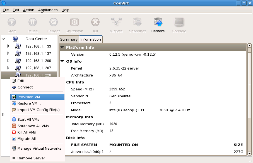Choose Provision VM... from context menu
This screenshot has width=253, height=163.
[37, 97]
